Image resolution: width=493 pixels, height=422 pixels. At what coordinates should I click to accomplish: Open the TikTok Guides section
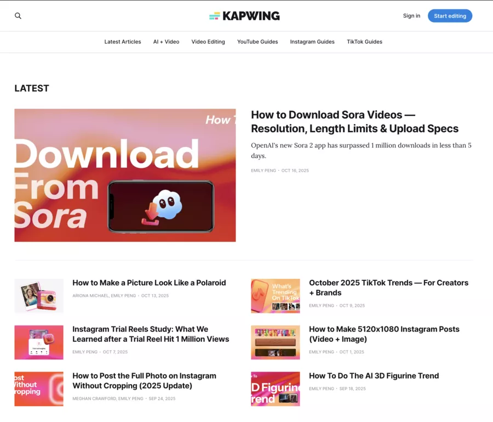point(364,42)
